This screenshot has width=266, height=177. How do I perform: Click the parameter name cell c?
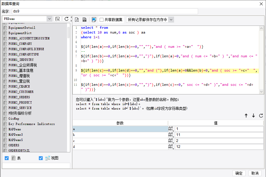tap(120, 141)
